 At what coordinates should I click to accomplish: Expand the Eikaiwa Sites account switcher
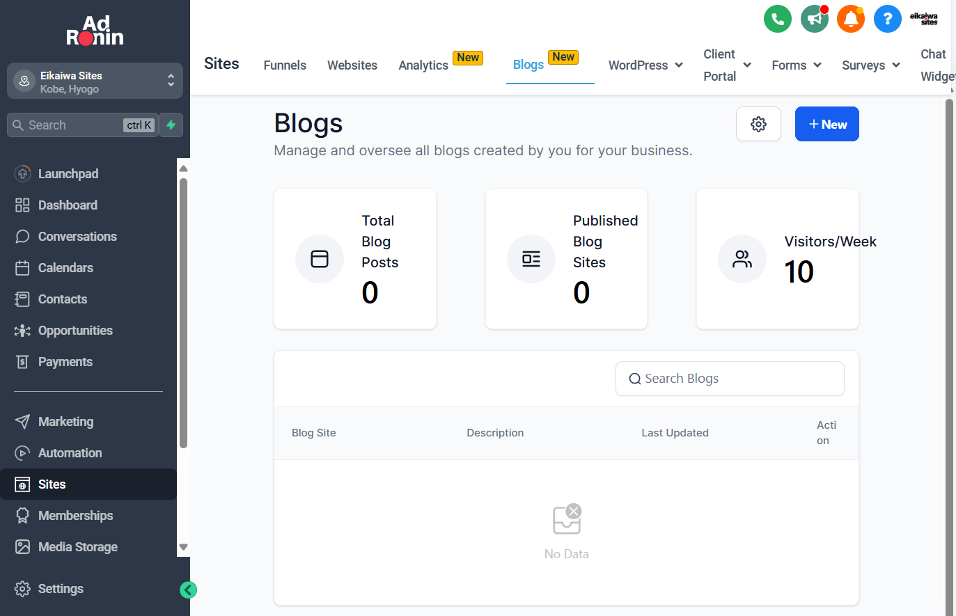(95, 81)
